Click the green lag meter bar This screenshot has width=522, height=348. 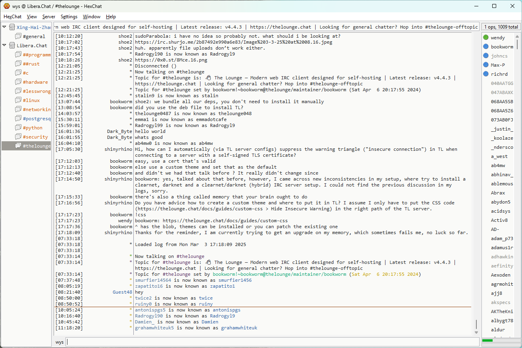point(487,340)
